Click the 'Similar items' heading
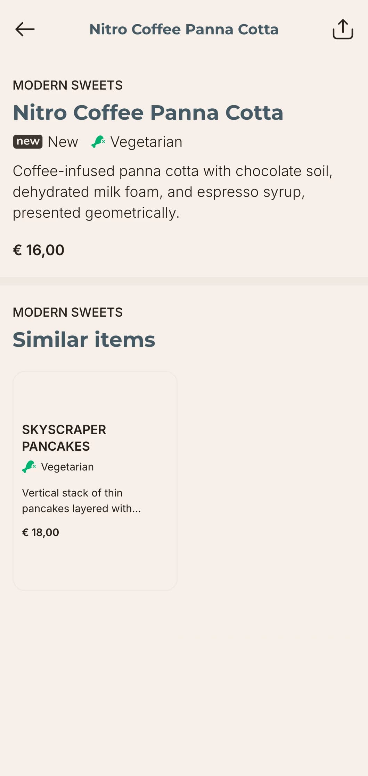 [x=84, y=339]
